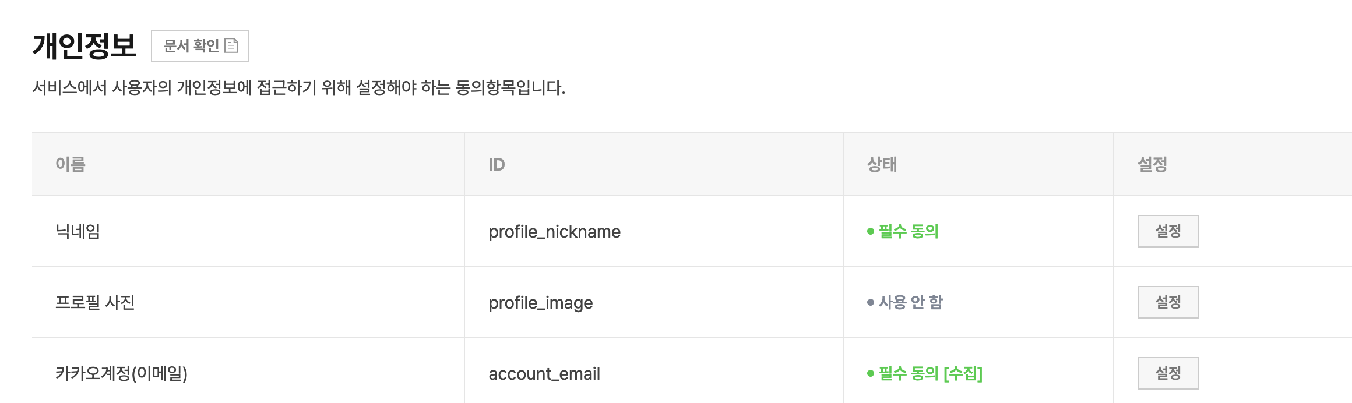Click the ID column header

[497, 165]
